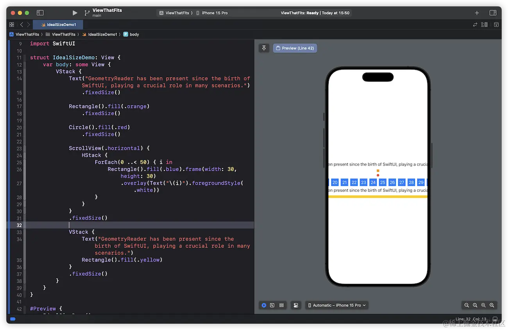Screen dimensions: 508x330
Task: Zoom in the preview canvas
Action: tap(492, 305)
